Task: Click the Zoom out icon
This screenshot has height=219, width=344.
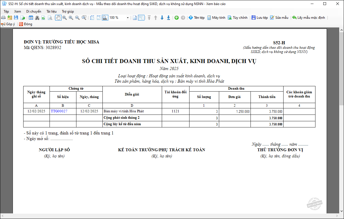Action: click(x=78, y=18)
